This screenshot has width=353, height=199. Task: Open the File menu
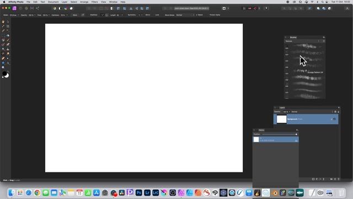(x=28, y=2)
